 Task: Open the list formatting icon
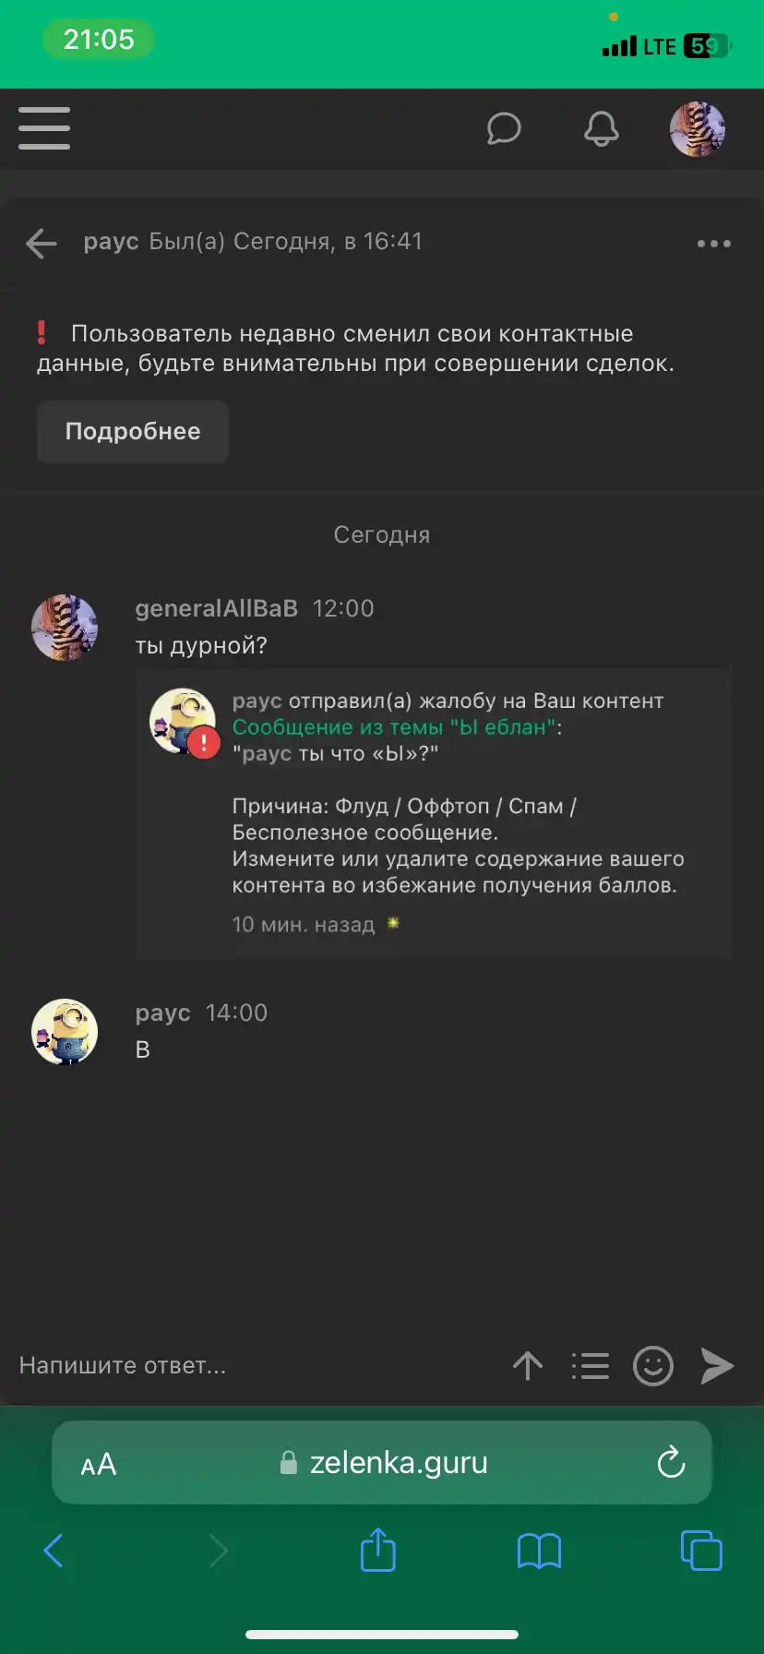pyautogui.click(x=591, y=1366)
